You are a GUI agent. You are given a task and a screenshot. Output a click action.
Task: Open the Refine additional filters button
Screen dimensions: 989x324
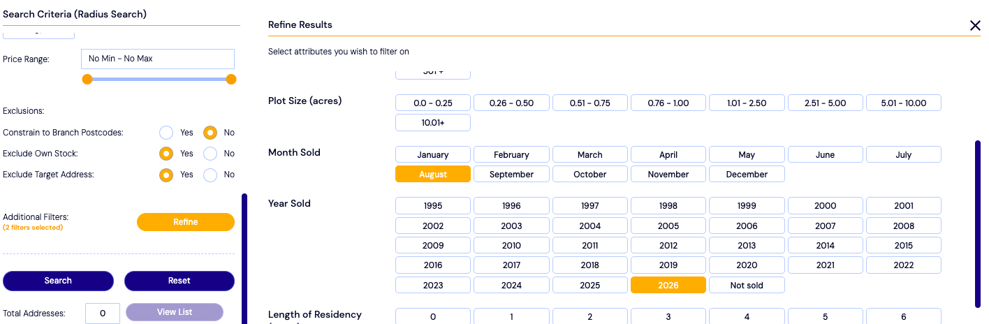186,222
